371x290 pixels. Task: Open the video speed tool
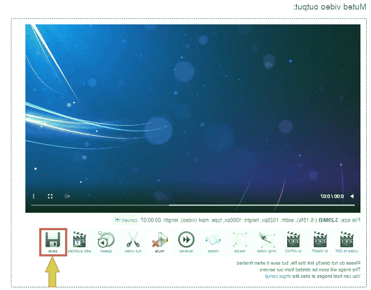106,242
